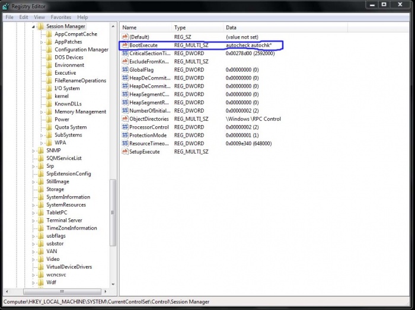Screen dimensions: 415x310
Task: Expand the Environment tree node
Action: pos(42,65)
